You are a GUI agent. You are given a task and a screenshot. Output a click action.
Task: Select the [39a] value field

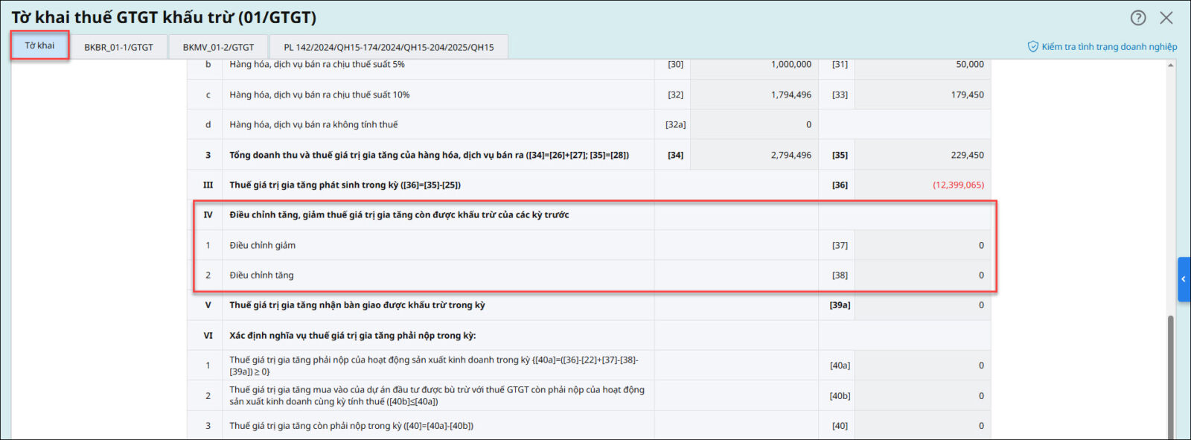(x=922, y=305)
